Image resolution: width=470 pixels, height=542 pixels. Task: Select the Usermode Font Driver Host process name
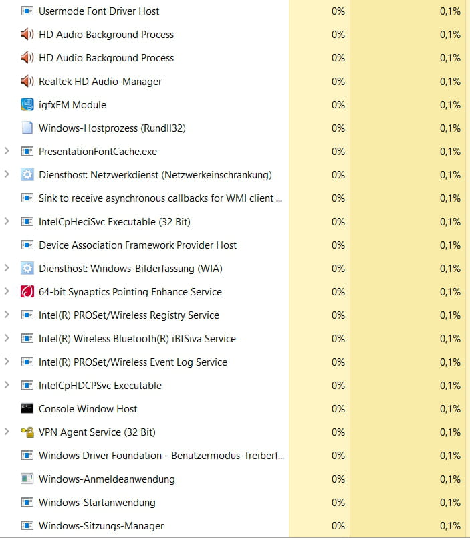click(99, 11)
